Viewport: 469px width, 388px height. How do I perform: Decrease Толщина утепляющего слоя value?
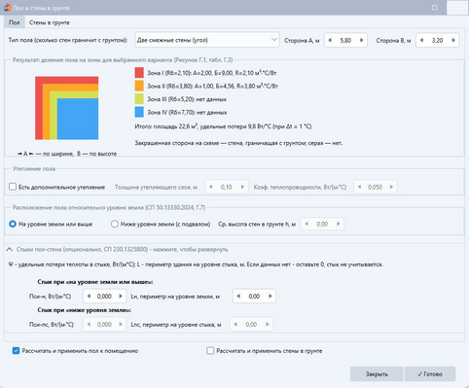(211, 187)
